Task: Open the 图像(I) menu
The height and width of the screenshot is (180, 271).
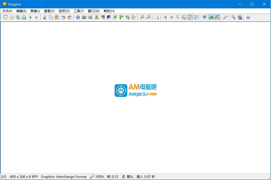Action: point(35,11)
